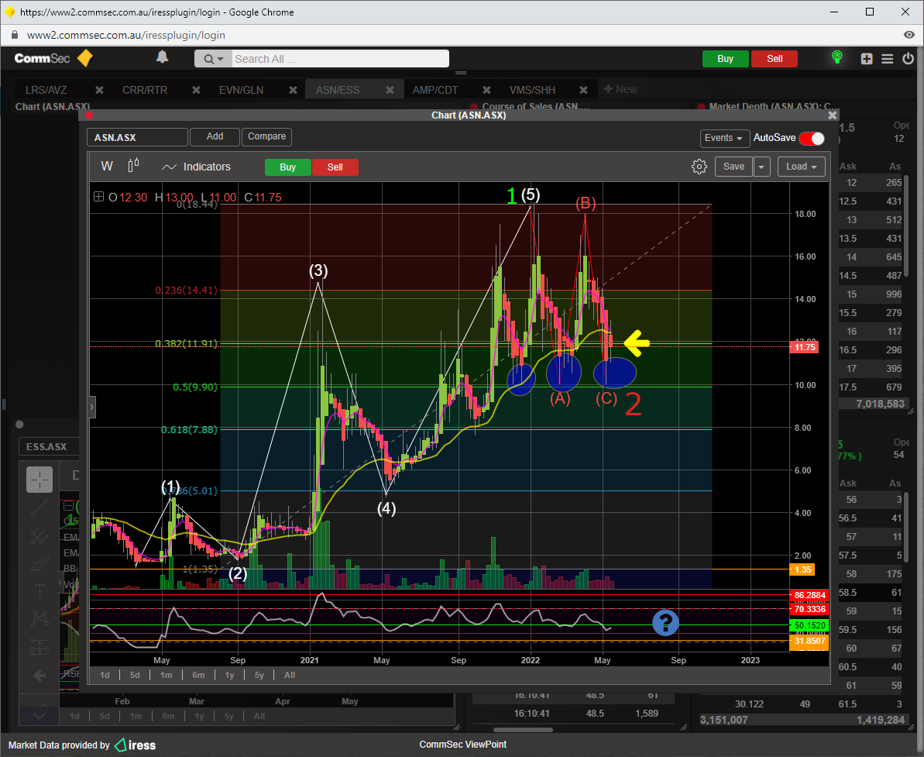Expand the Save options arrow
Image resolution: width=924 pixels, height=757 pixels.
(762, 167)
